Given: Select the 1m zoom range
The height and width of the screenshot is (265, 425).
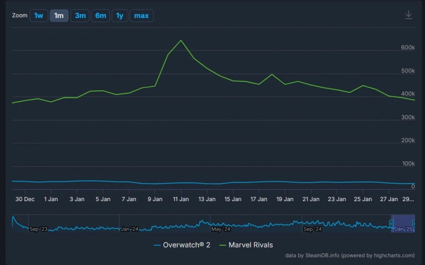Looking at the screenshot, I should 59,15.
